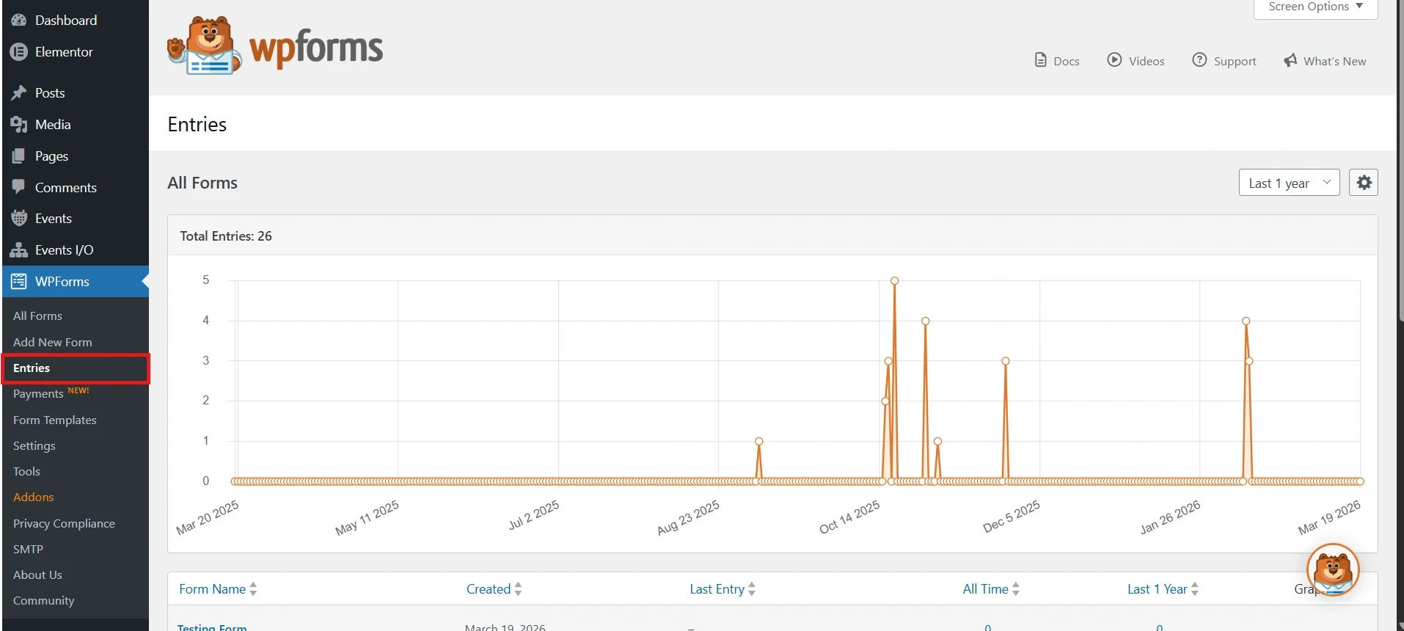The width and height of the screenshot is (1404, 631).
Task: Click the WPForms bear mascot logo
Action: pos(205,46)
